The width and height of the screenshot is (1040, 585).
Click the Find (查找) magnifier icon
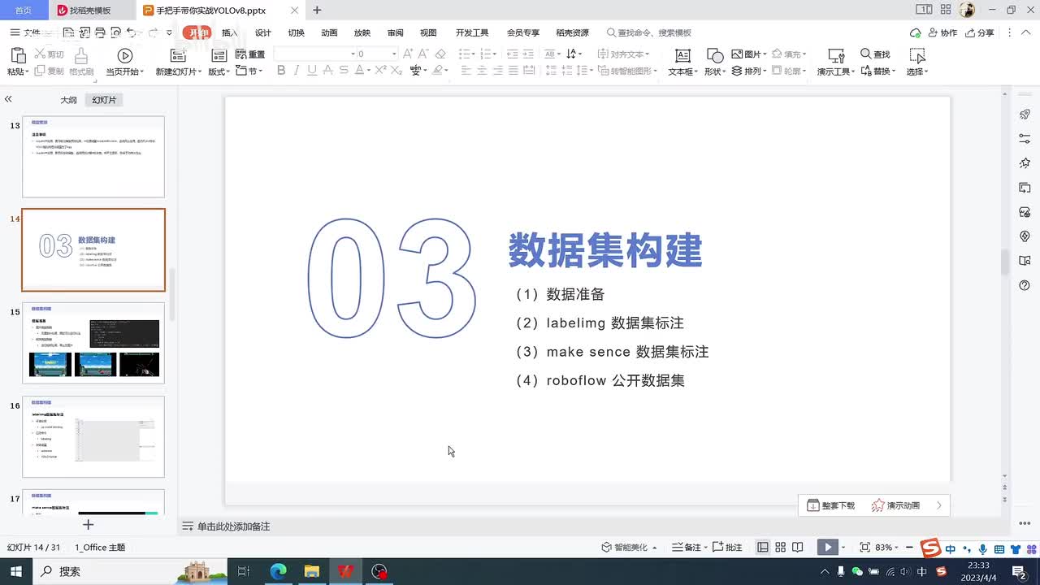tap(866, 54)
